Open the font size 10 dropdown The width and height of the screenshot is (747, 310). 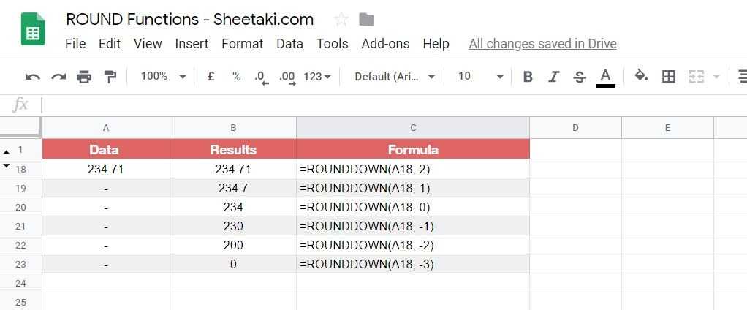pos(480,76)
